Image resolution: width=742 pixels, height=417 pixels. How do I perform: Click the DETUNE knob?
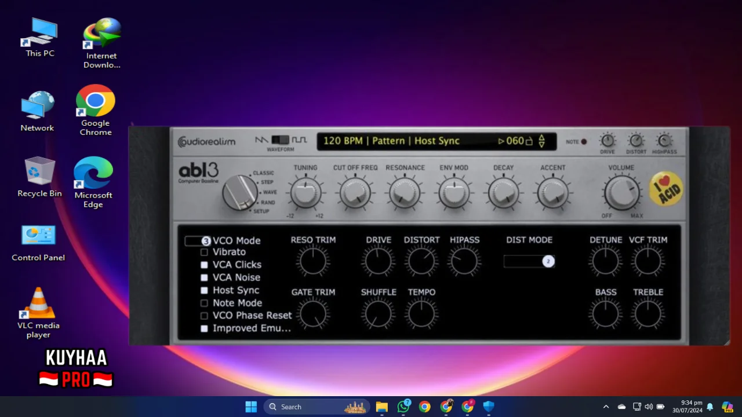pos(605,261)
